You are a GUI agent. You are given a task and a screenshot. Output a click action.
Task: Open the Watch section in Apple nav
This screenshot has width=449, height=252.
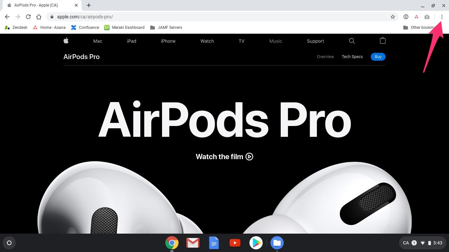coord(207,41)
